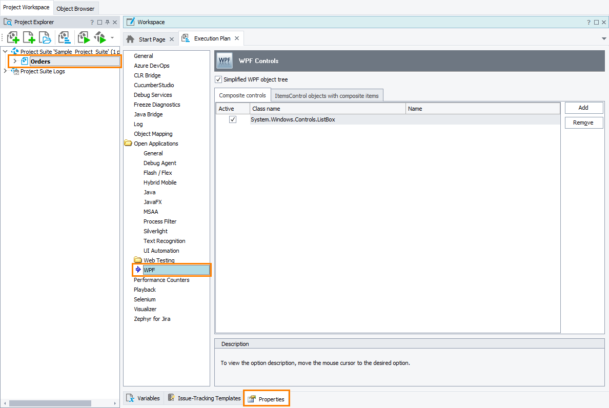
Task: Click the Add New Project toolbar icon
Action: [x=13, y=37]
